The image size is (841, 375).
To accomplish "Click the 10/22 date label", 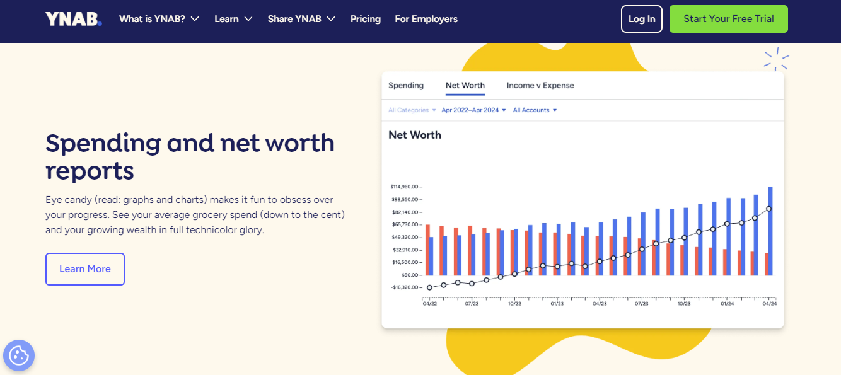I will [x=514, y=304].
